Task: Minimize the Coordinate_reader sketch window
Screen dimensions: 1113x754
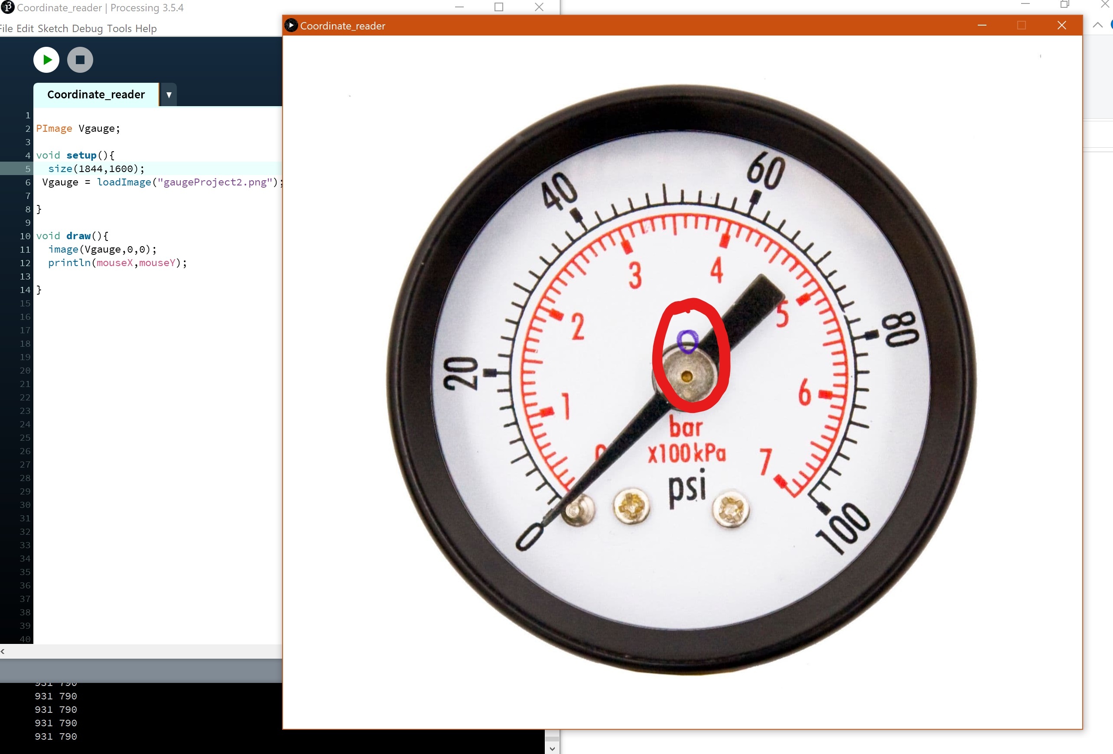Action: pos(982,26)
